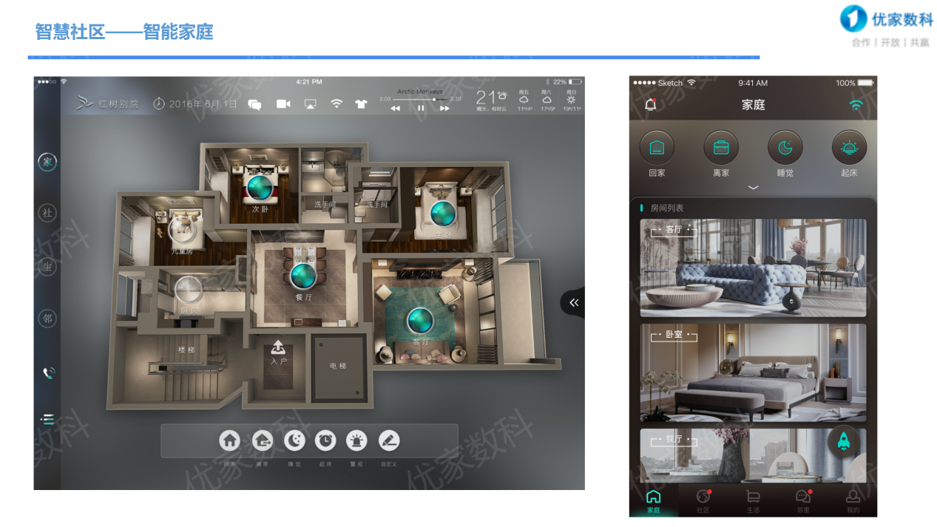This screenshot has height=527, width=937.
Task: Open the list menu icon in left sidebar
Action: click(x=48, y=419)
